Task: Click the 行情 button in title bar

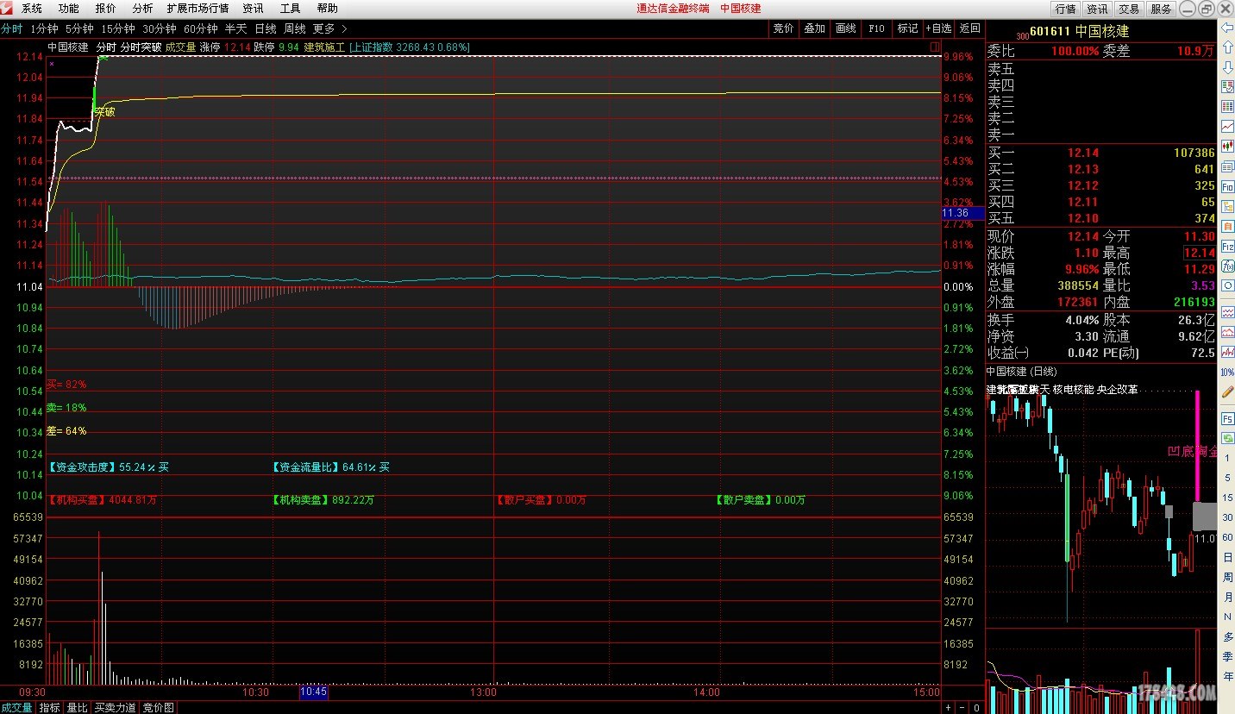Action: 1065,9
